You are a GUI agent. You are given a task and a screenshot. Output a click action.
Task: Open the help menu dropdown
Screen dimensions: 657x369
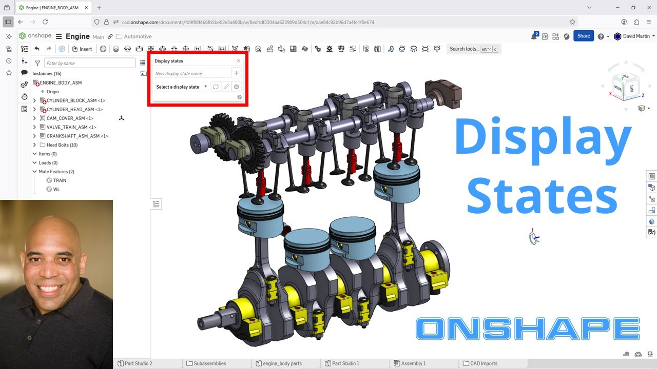[603, 36]
